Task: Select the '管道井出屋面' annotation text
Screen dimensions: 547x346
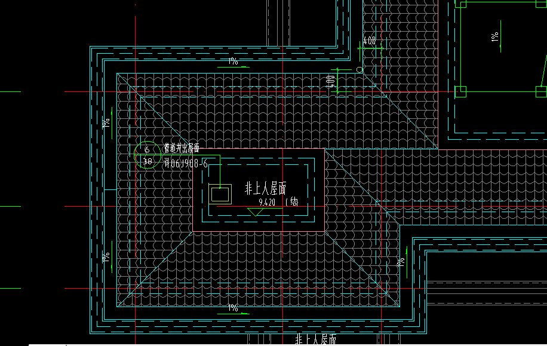Action: point(182,148)
